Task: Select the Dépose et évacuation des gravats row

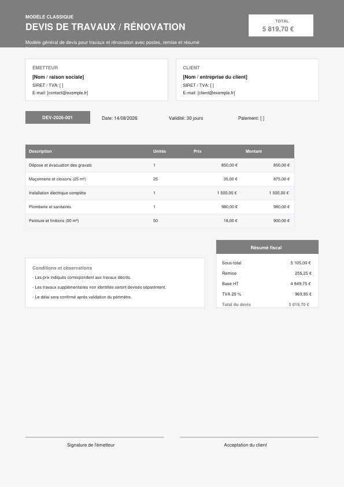Action: 160,165
